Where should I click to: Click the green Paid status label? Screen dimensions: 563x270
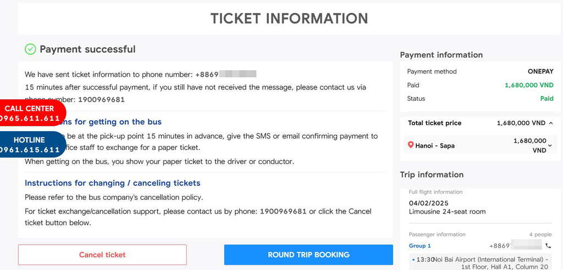(547, 99)
